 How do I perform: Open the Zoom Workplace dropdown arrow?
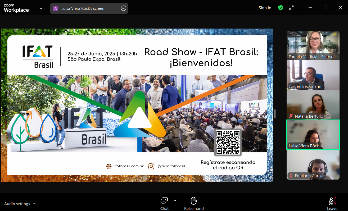[41, 8]
